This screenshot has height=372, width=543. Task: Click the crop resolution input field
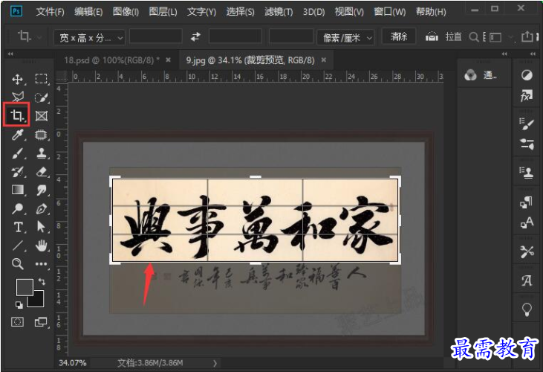coord(291,36)
